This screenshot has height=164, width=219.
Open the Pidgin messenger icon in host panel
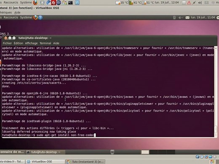pos(64,3)
